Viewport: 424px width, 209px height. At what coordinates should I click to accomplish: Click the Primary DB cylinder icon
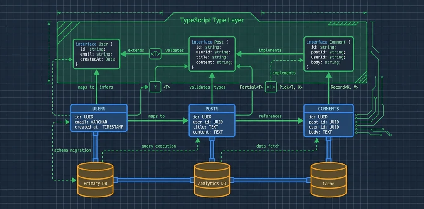(95, 179)
